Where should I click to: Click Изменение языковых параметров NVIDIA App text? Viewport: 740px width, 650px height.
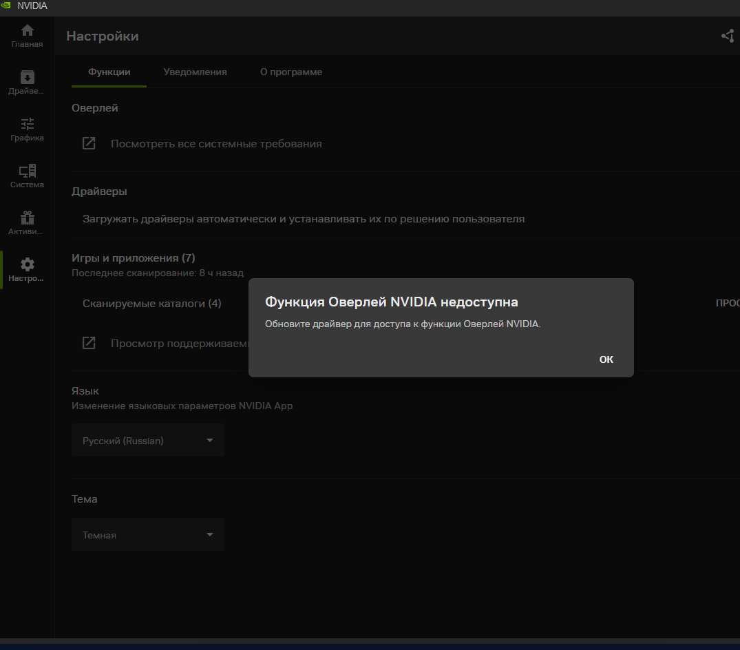[x=182, y=406]
